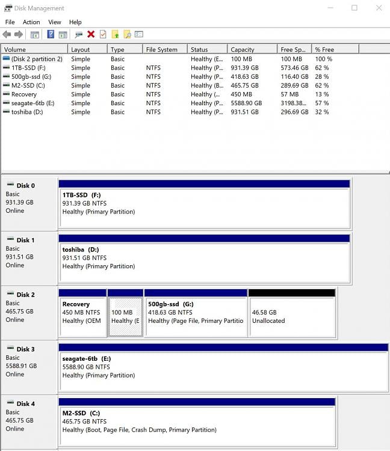The image size is (390, 451).
Task: Click the folder with green arrow icon
Action: (x=115, y=34)
